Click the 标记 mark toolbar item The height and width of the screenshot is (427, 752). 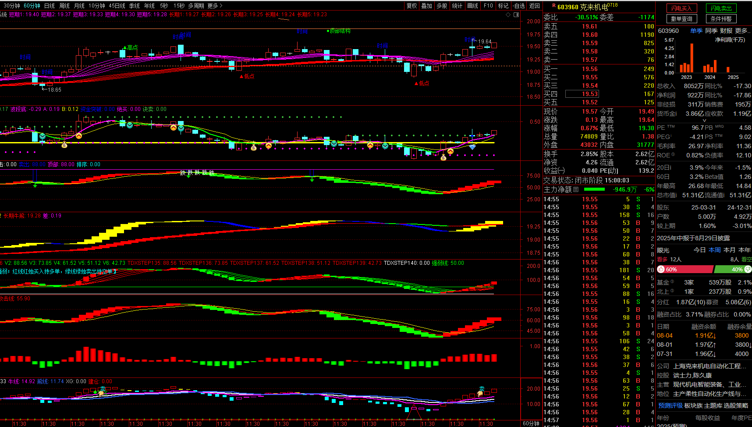click(x=503, y=6)
